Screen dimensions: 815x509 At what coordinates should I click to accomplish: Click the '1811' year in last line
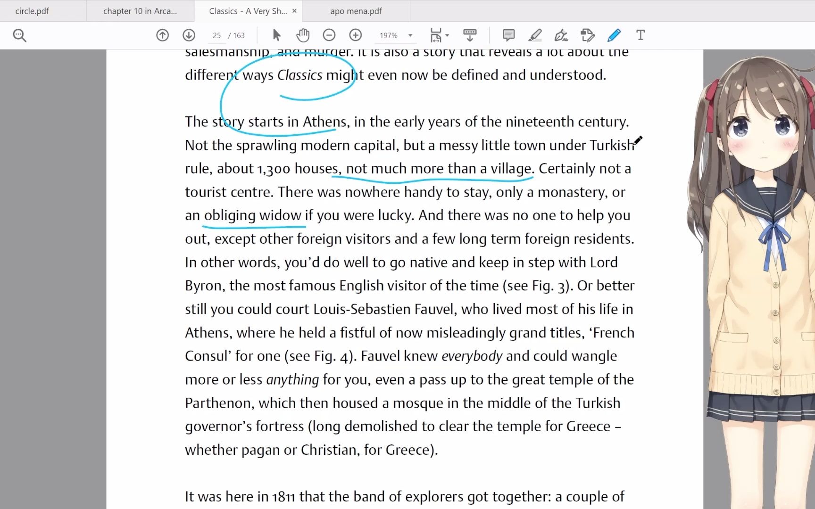coord(283,496)
